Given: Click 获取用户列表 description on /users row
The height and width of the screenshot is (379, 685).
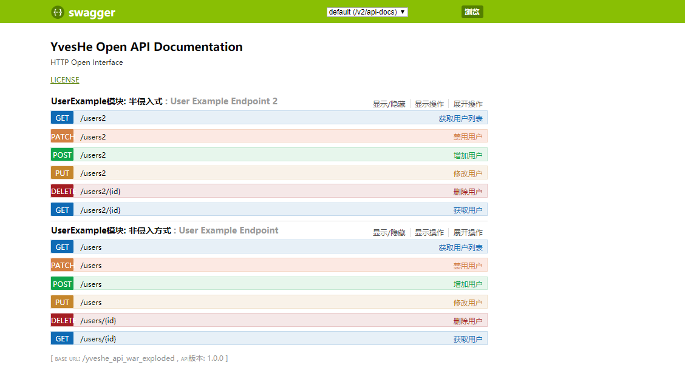Looking at the screenshot, I should pyautogui.click(x=460, y=248).
